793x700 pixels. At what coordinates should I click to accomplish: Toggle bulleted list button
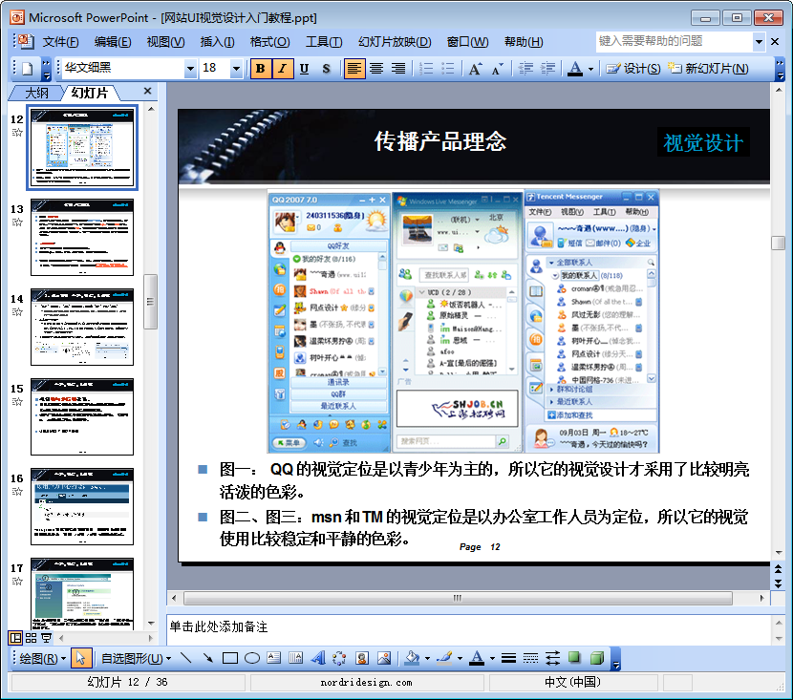[x=447, y=69]
